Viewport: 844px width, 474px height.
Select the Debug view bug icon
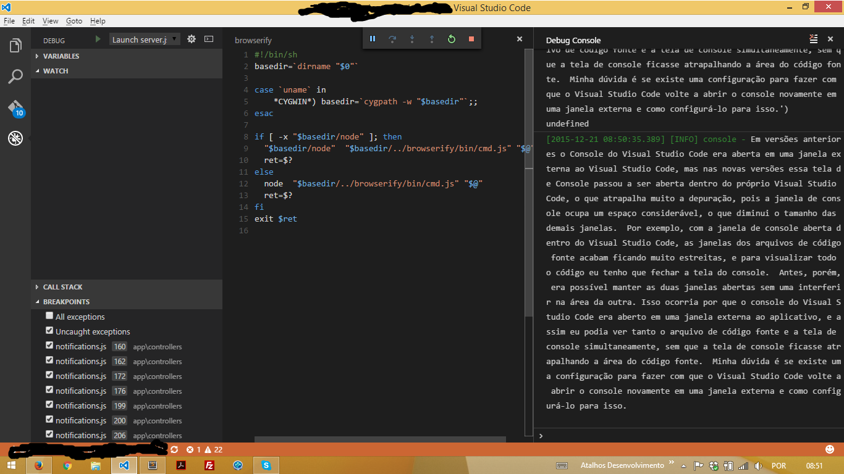[x=15, y=138]
